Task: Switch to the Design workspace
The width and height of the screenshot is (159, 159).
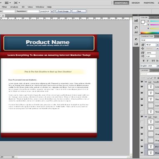Action: (x=136, y=3)
